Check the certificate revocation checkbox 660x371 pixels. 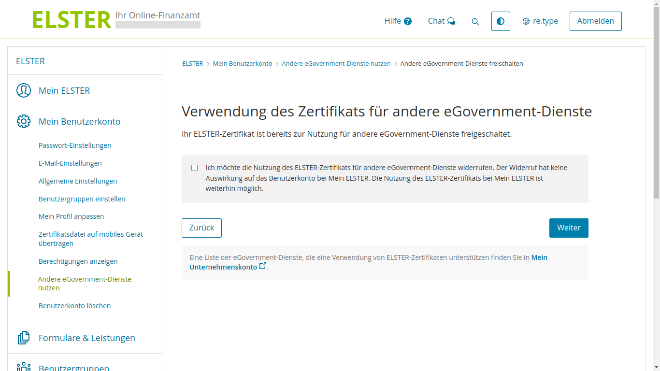pyautogui.click(x=194, y=168)
